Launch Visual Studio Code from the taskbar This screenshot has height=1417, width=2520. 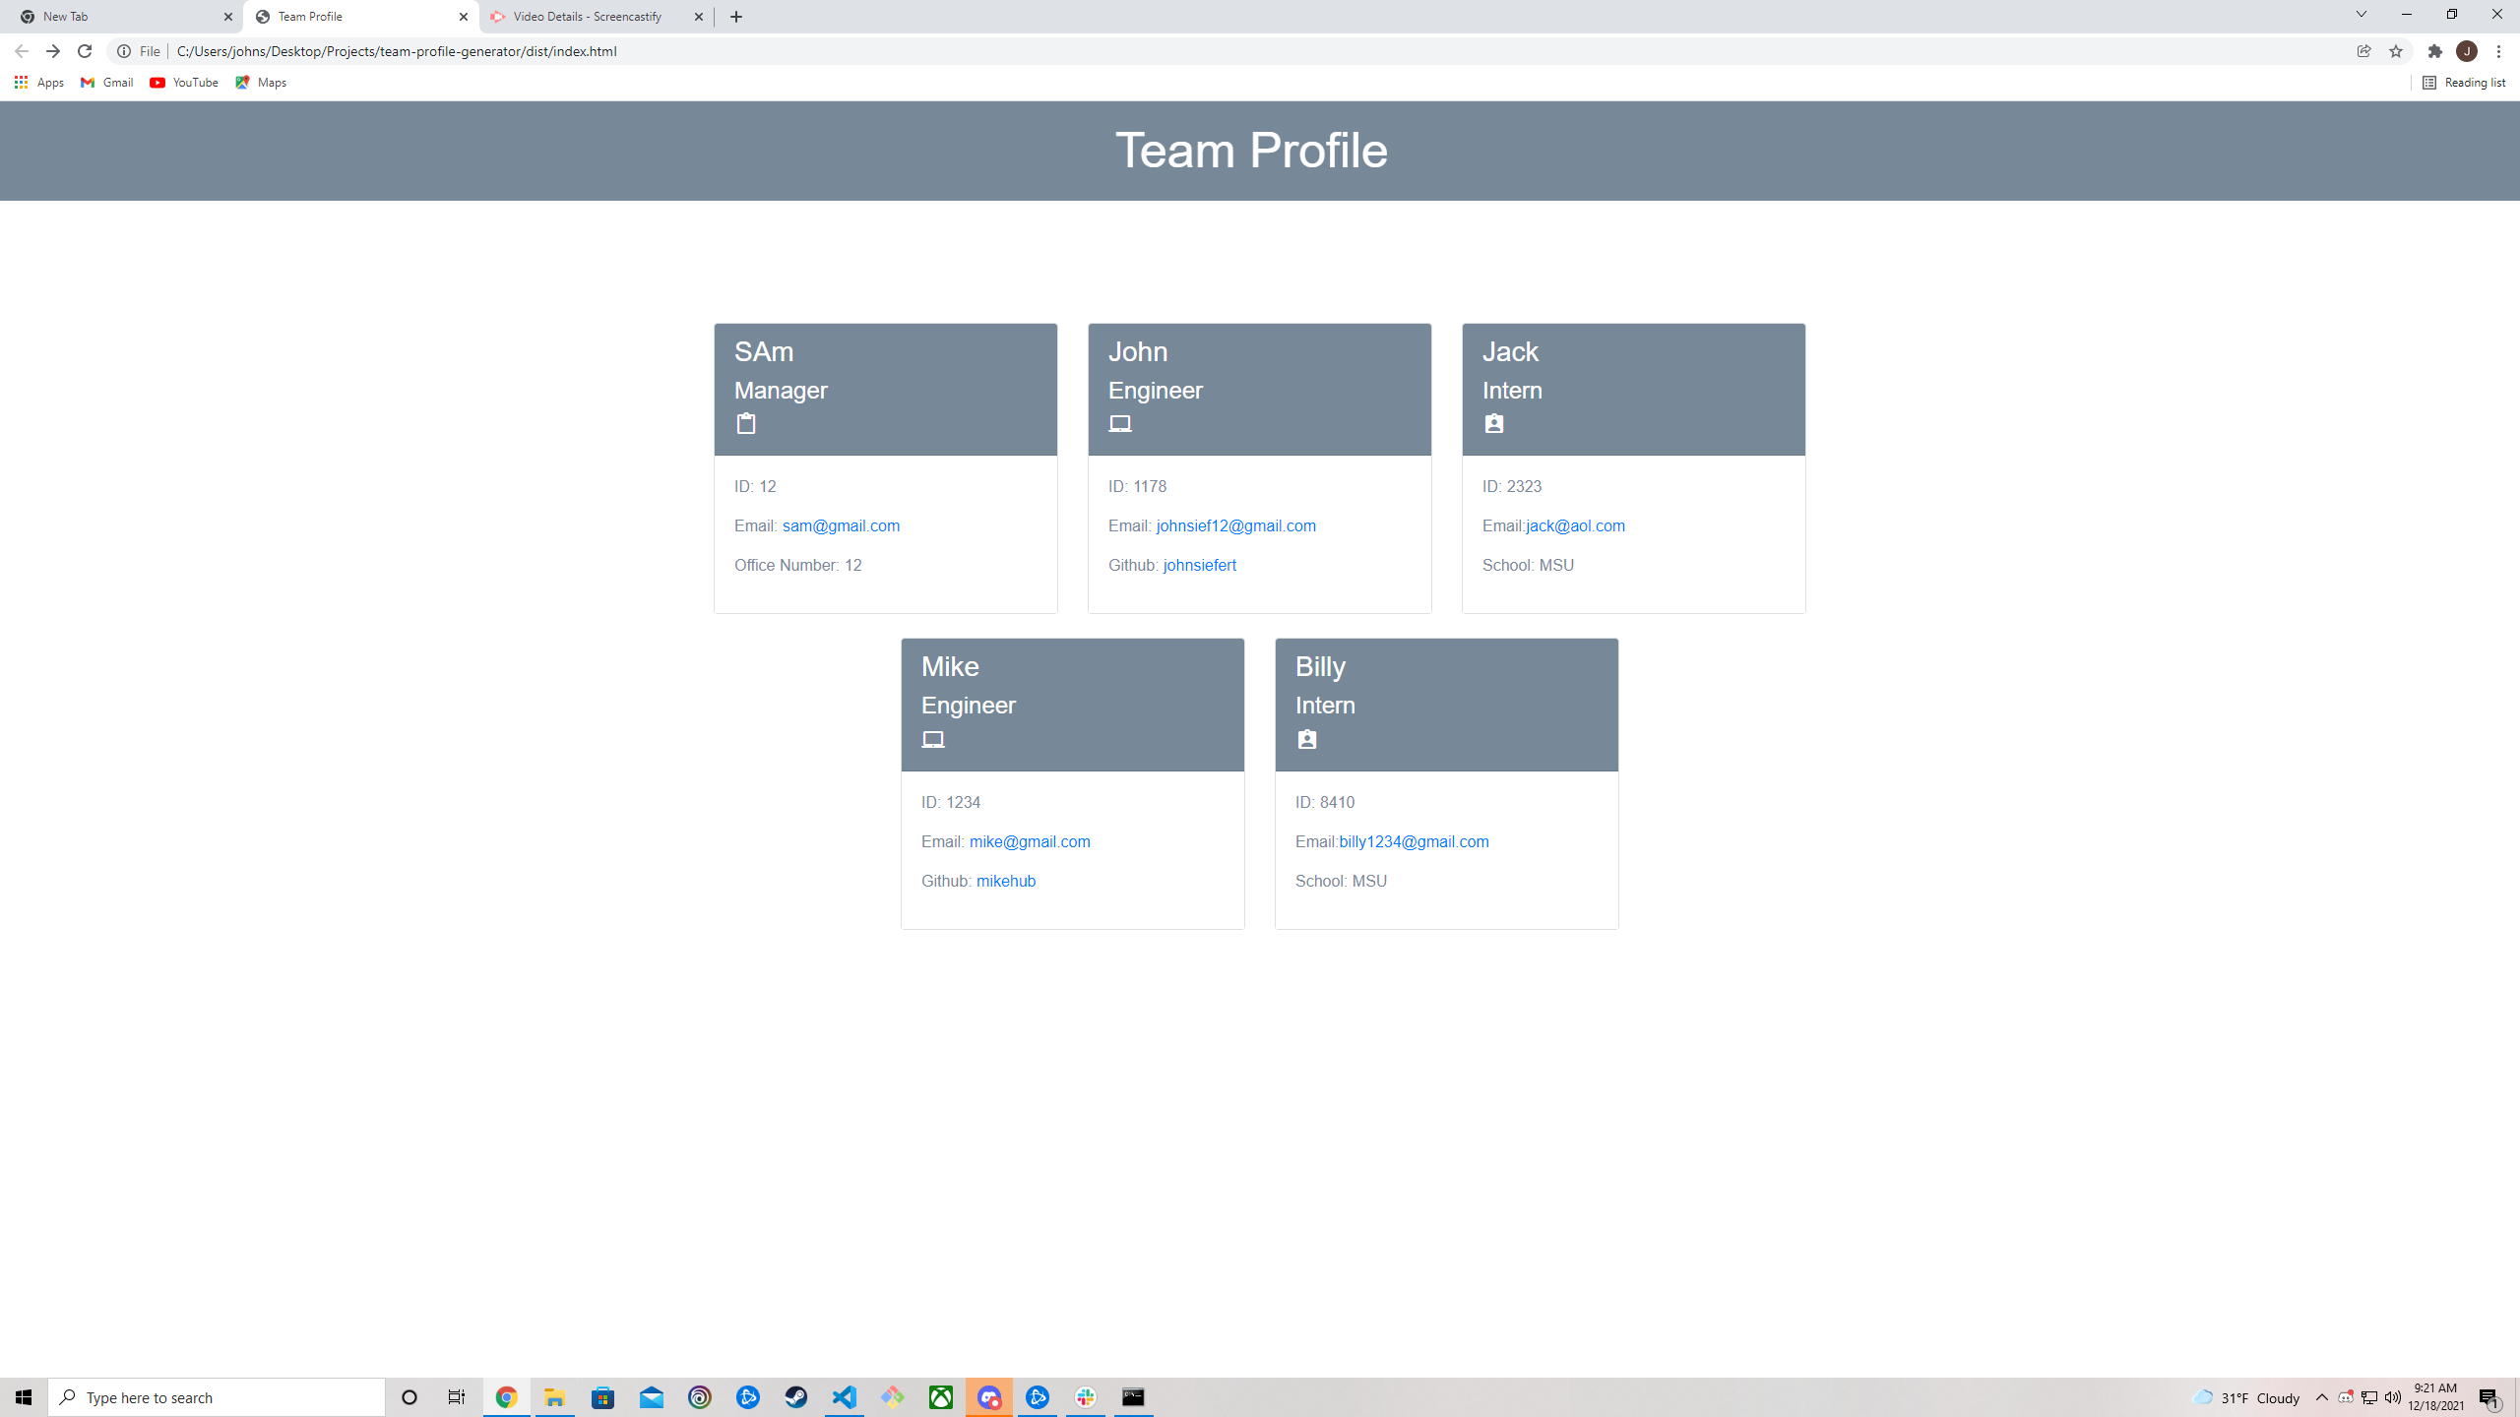(845, 1396)
